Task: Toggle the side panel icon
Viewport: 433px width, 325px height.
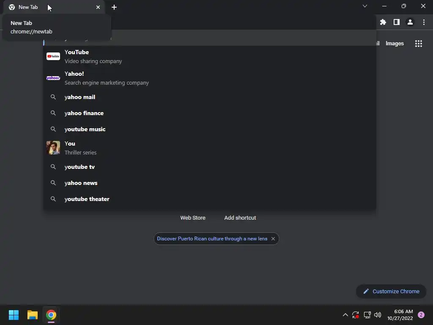Action: [396, 22]
